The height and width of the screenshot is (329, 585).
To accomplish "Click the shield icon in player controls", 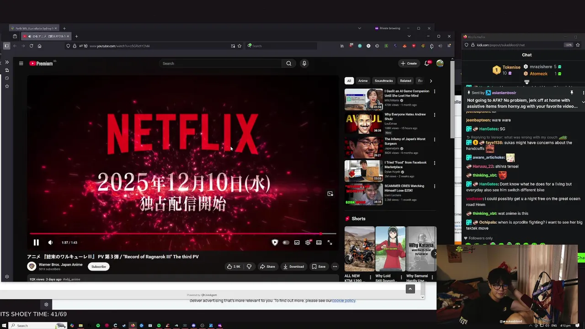I will pos(275,243).
